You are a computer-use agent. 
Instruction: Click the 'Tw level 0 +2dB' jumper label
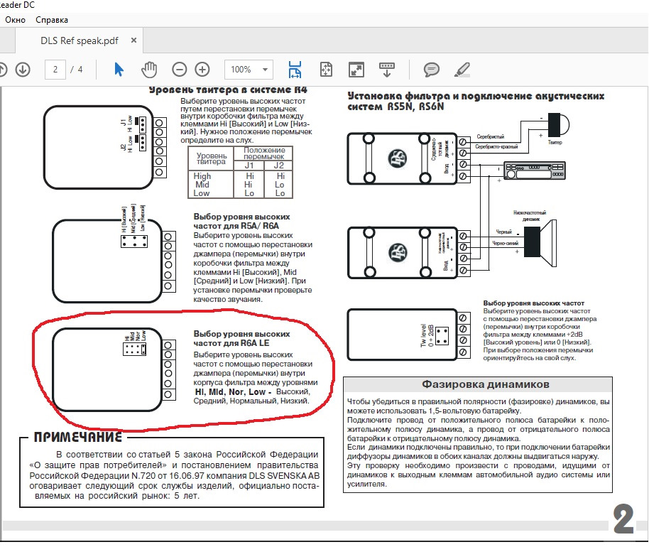click(x=427, y=335)
